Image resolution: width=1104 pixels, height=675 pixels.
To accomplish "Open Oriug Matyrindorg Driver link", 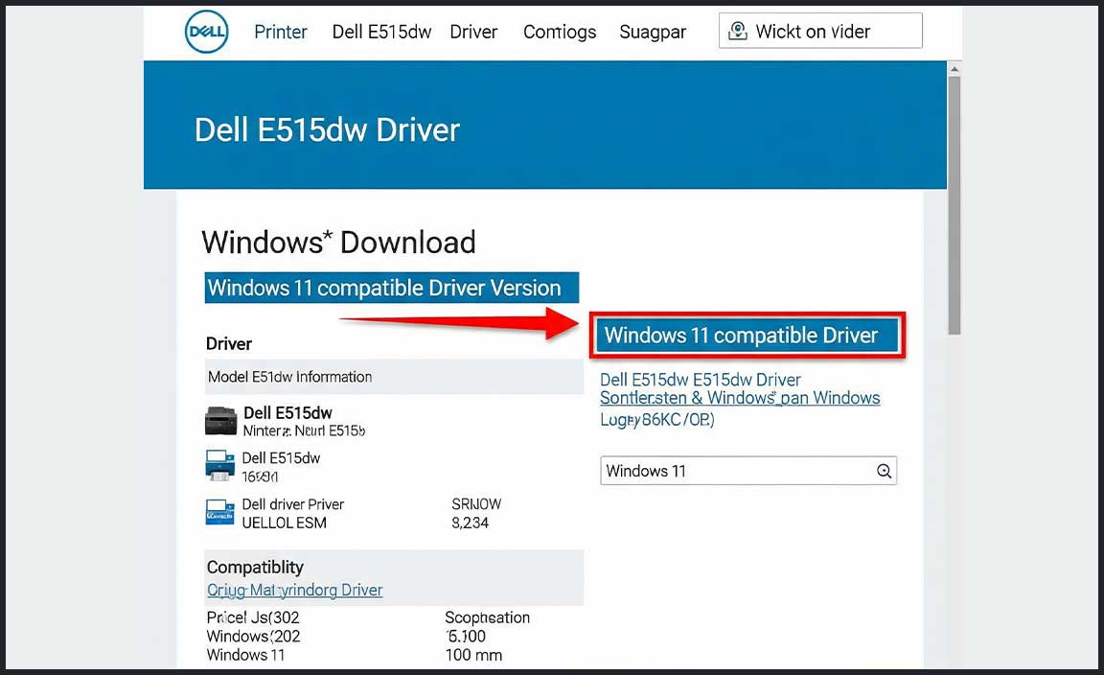I will pyautogui.click(x=294, y=590).
